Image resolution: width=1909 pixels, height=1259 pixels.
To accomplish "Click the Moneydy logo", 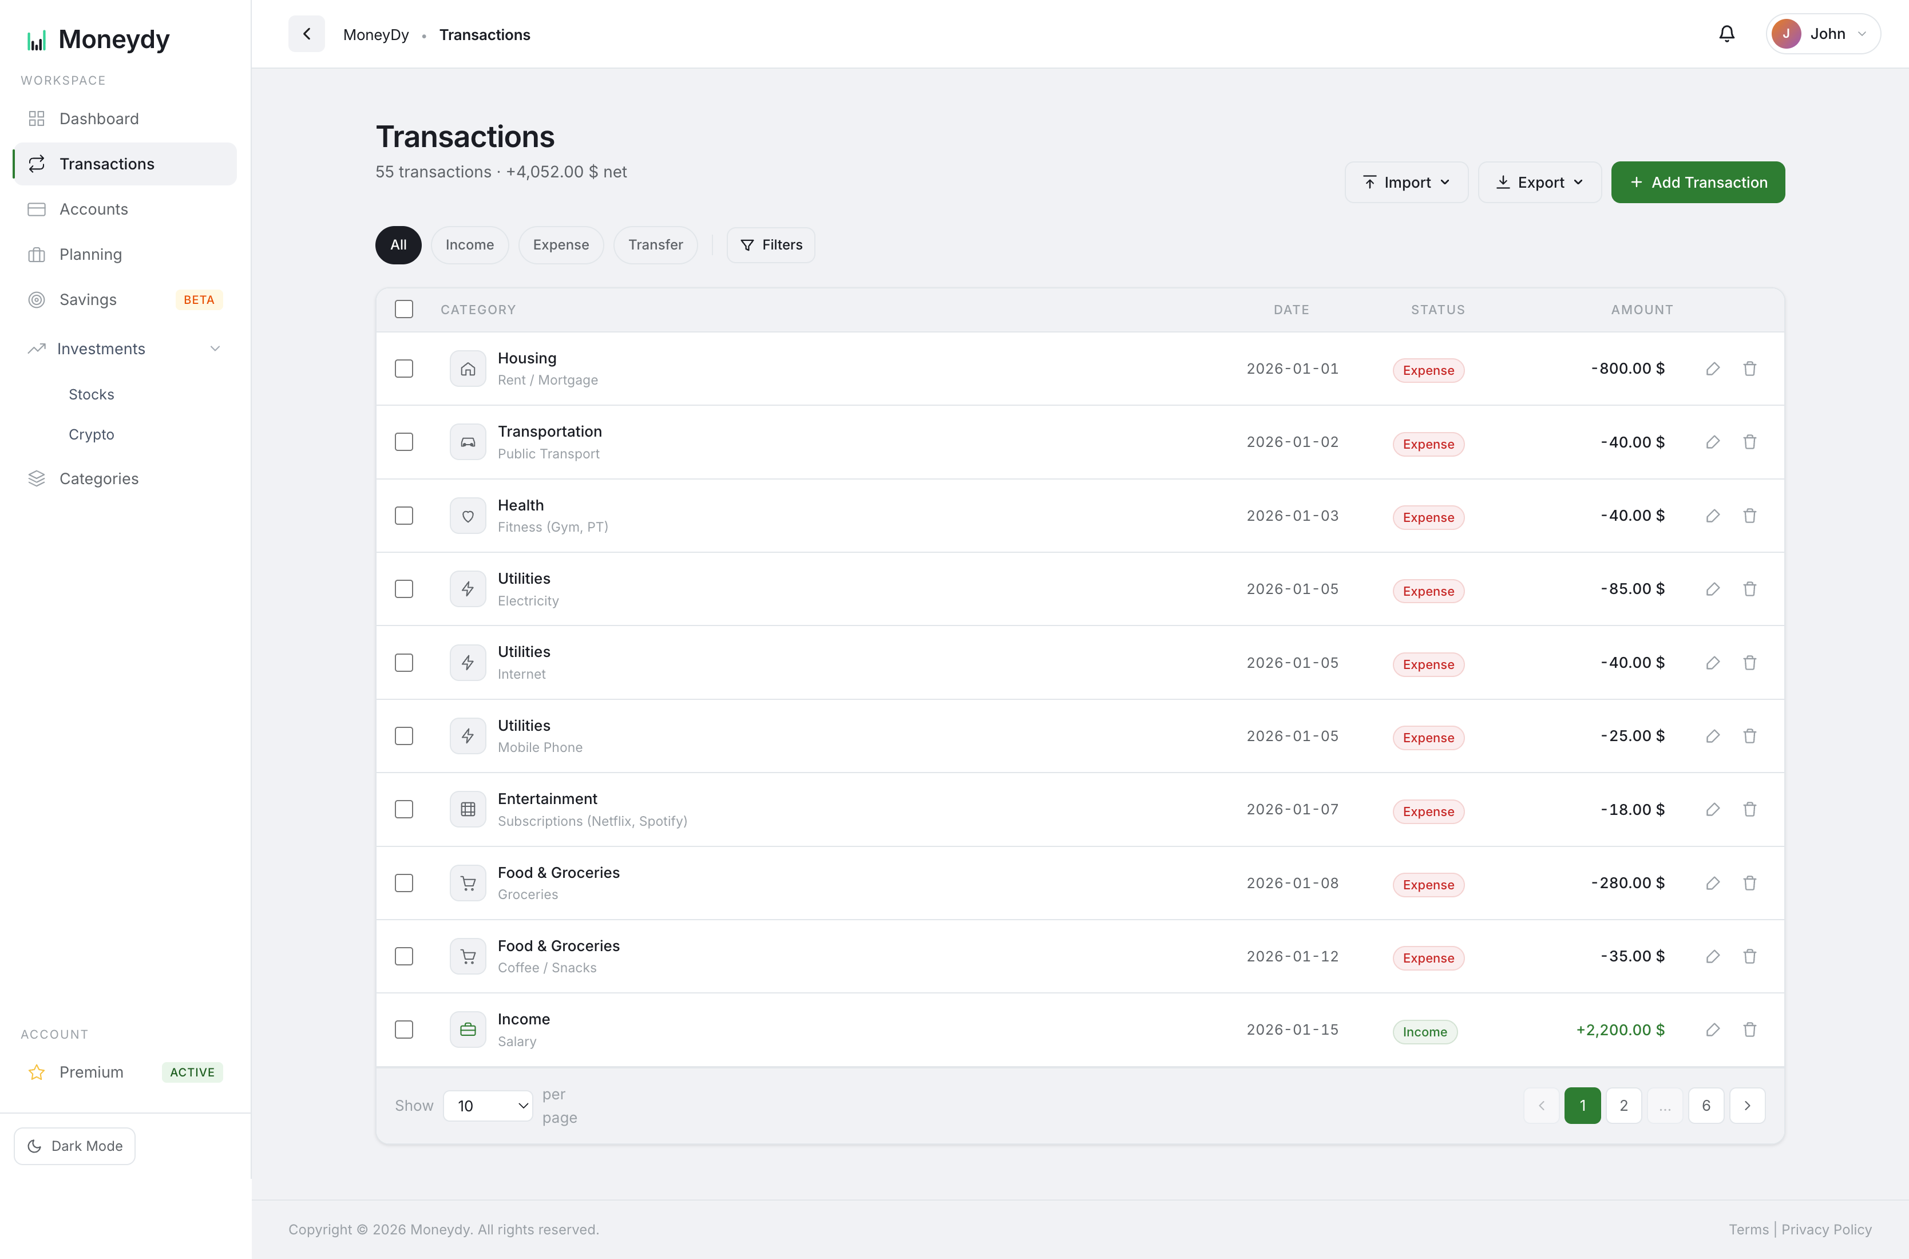I will click(x=98, y=39).
